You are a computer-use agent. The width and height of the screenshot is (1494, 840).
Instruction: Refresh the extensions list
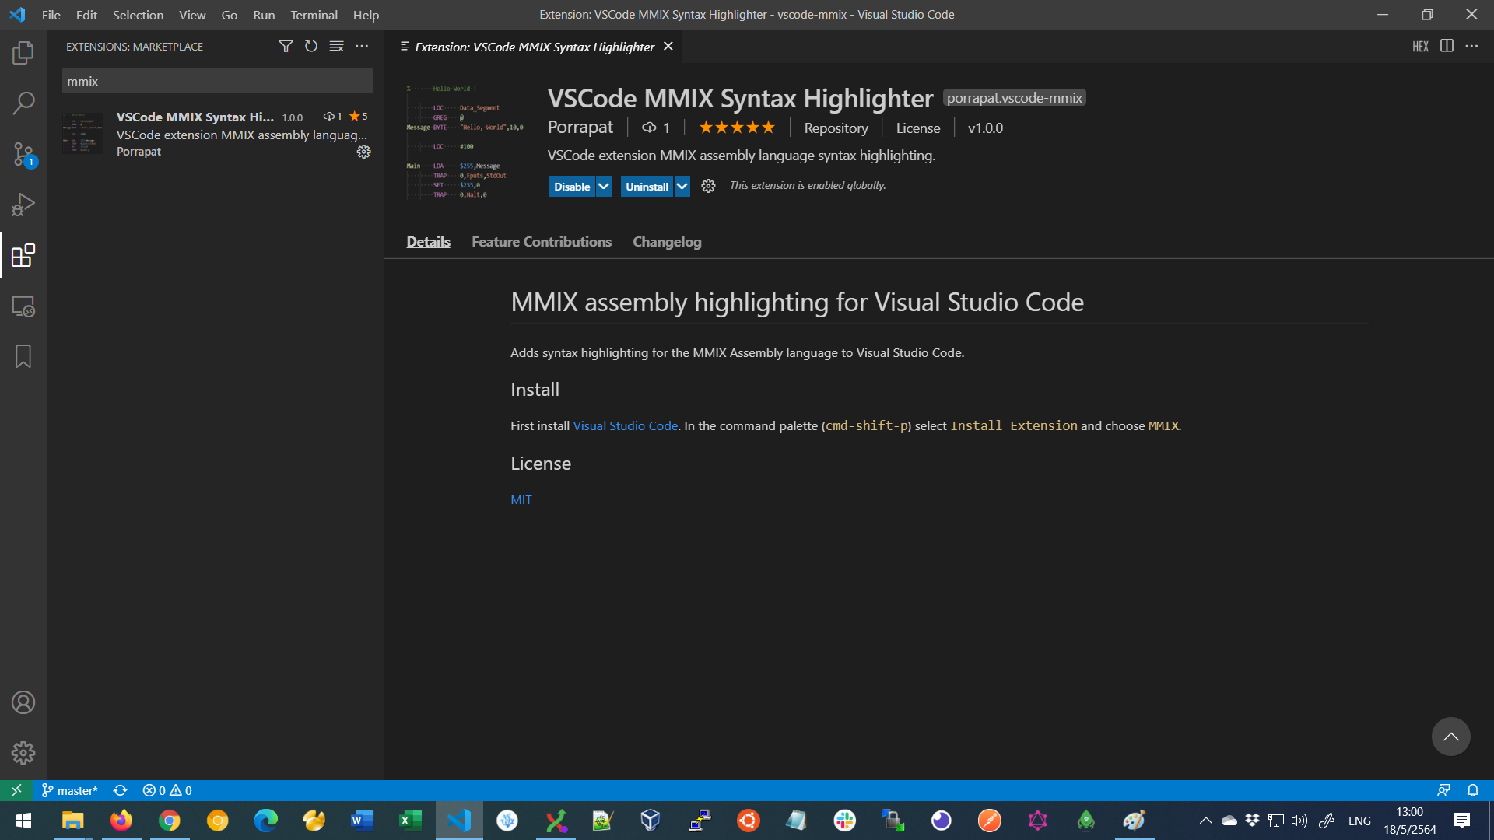pos(311,47)
